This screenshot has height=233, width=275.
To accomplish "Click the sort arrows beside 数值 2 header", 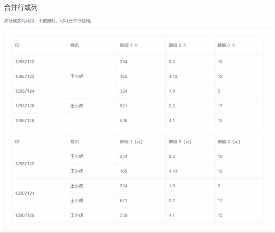I will (185, 45).
